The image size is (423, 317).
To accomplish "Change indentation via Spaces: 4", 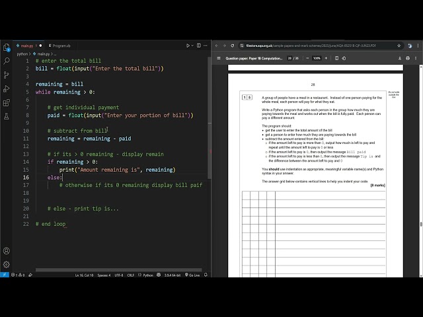I will coord(104,275).
